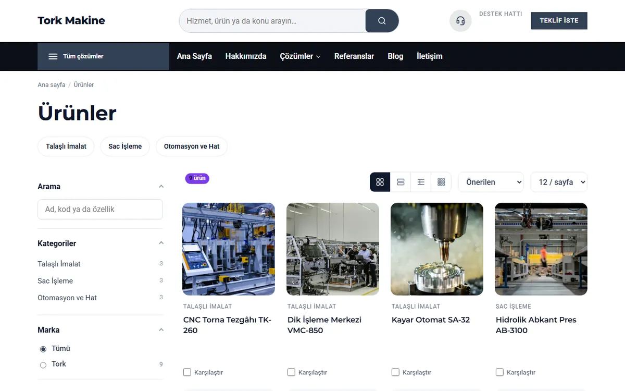Viewport: 625px width, 391px height.
Task: Open Dik İşleme Merkezi VMC-850 product image
Action: coord(333,249)
